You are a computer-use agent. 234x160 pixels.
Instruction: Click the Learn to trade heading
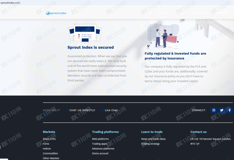click(x=152, y=132)
